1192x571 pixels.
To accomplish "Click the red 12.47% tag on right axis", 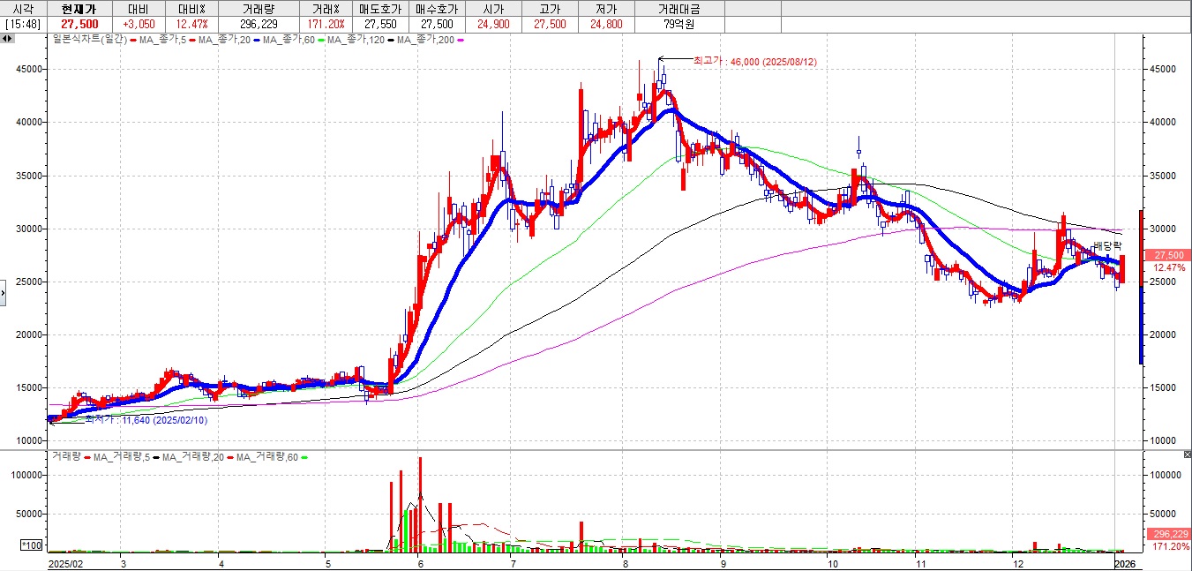I will coord(1167,267).
